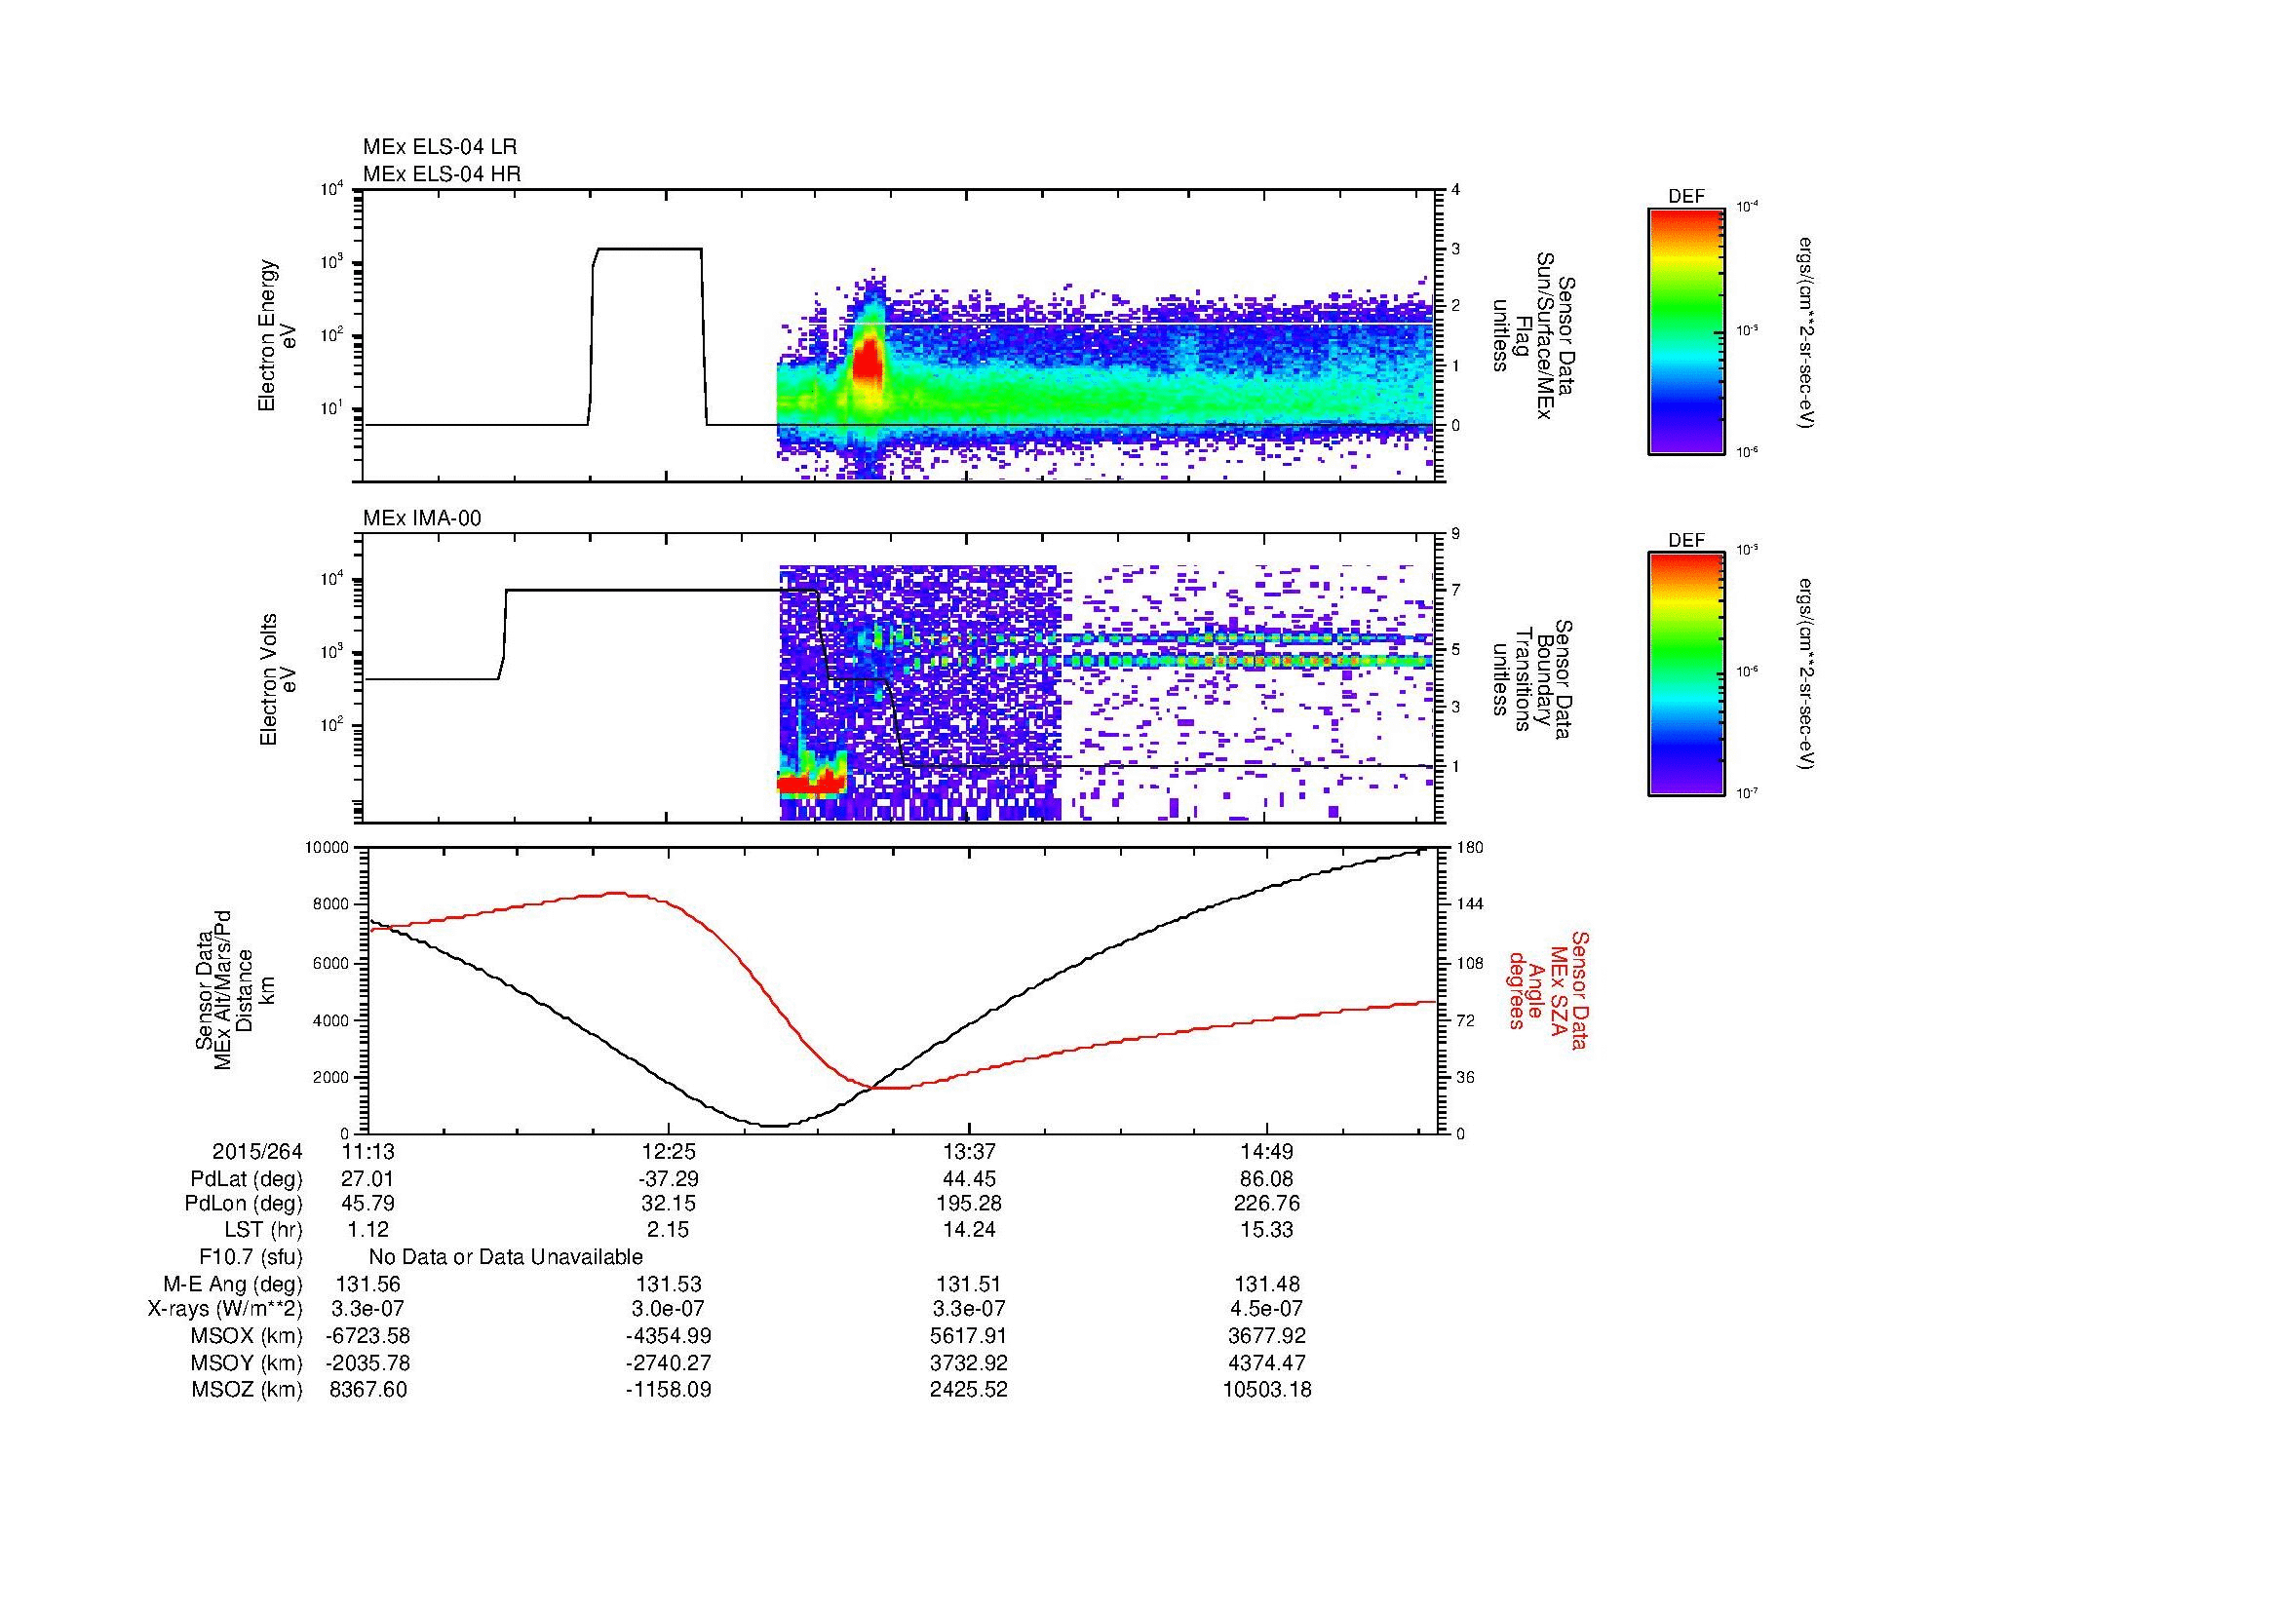The width and height of the screenshot is (2280, 1611).
Task: Click the LST value '15.33'
Action: (x=1267, y=1230)
